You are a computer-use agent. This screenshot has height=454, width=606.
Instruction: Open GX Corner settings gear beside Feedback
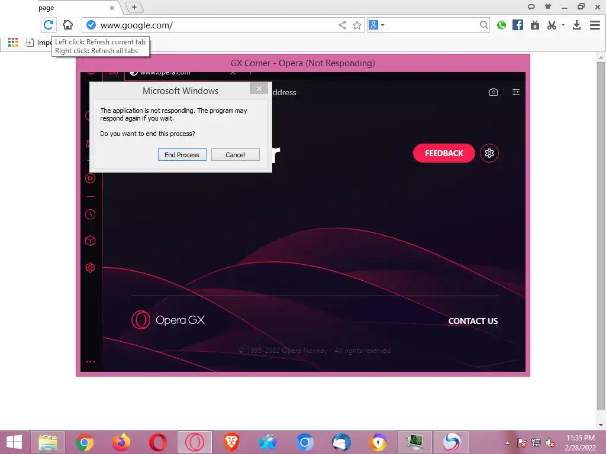click(x=489, y=153)
